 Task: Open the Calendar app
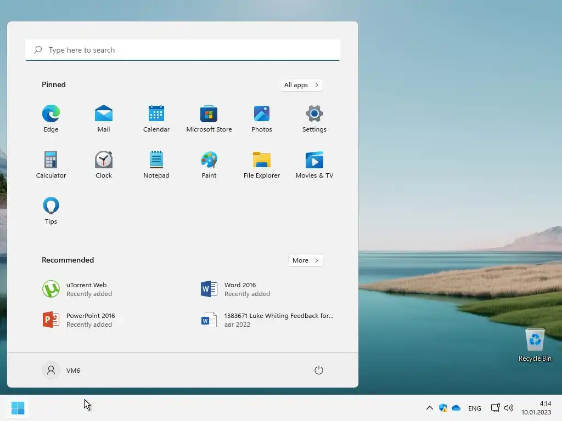tap(156, 119)
